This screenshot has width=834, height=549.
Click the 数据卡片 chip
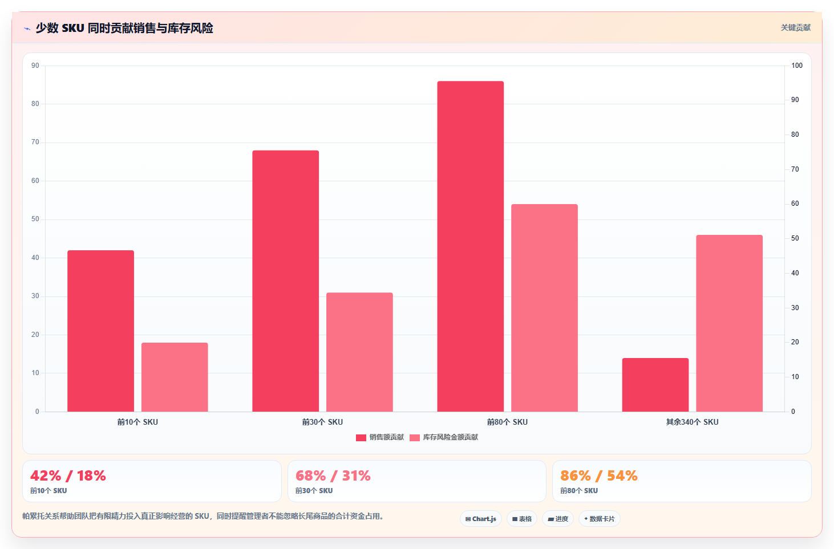coord(600,519)
